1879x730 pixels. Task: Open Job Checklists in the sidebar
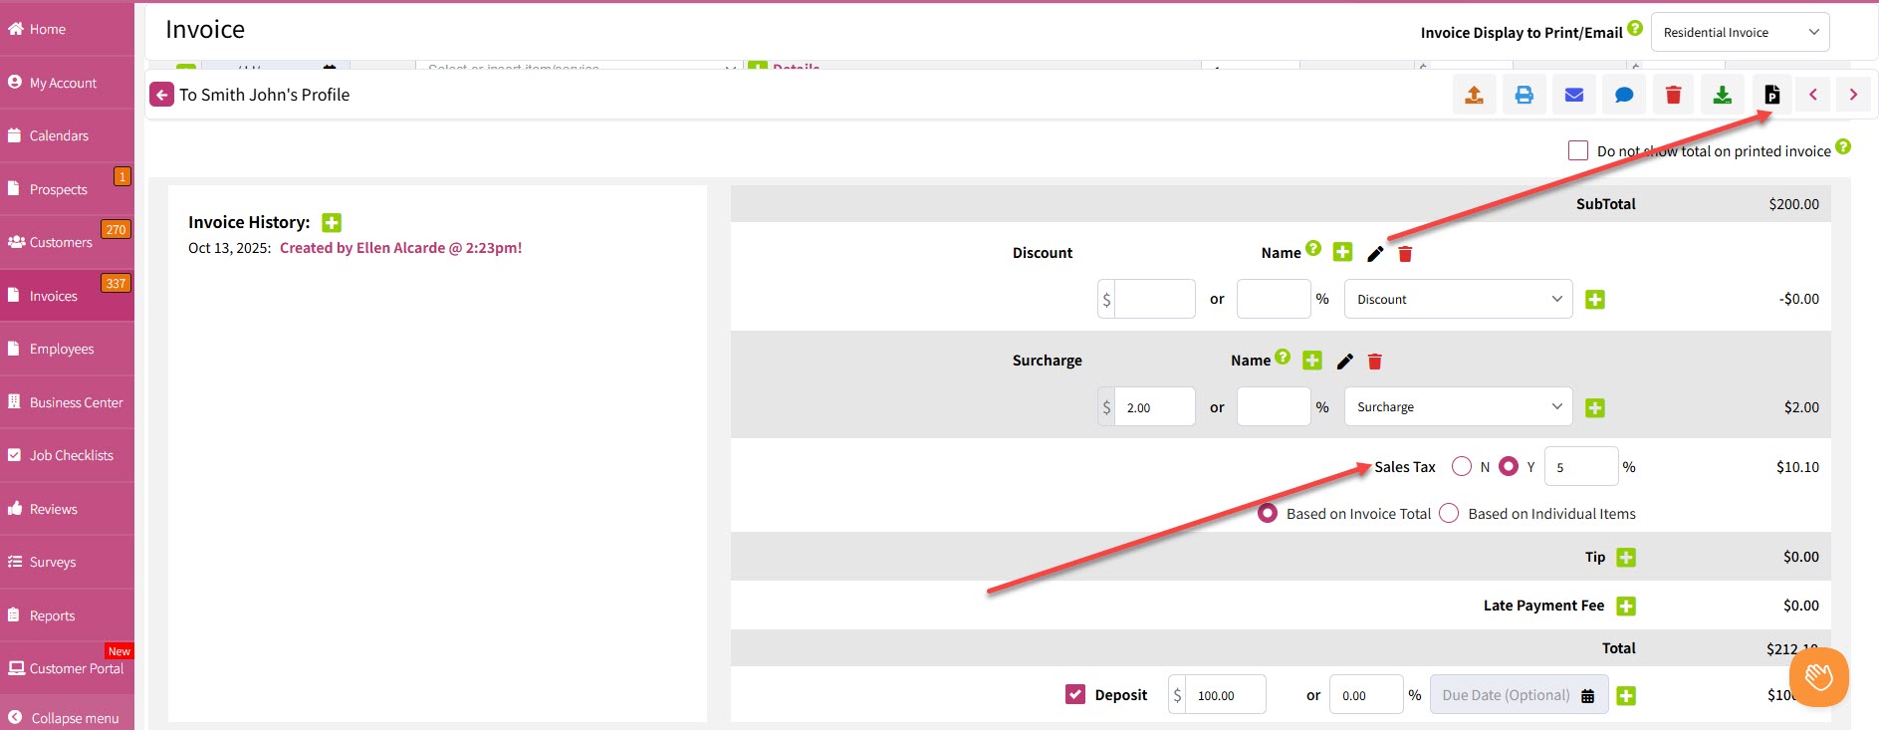[67, 455]
